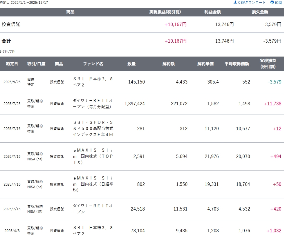Screen dimensions: 285x241
Task: Click the 約定日 column header
Action: [12, 64]
